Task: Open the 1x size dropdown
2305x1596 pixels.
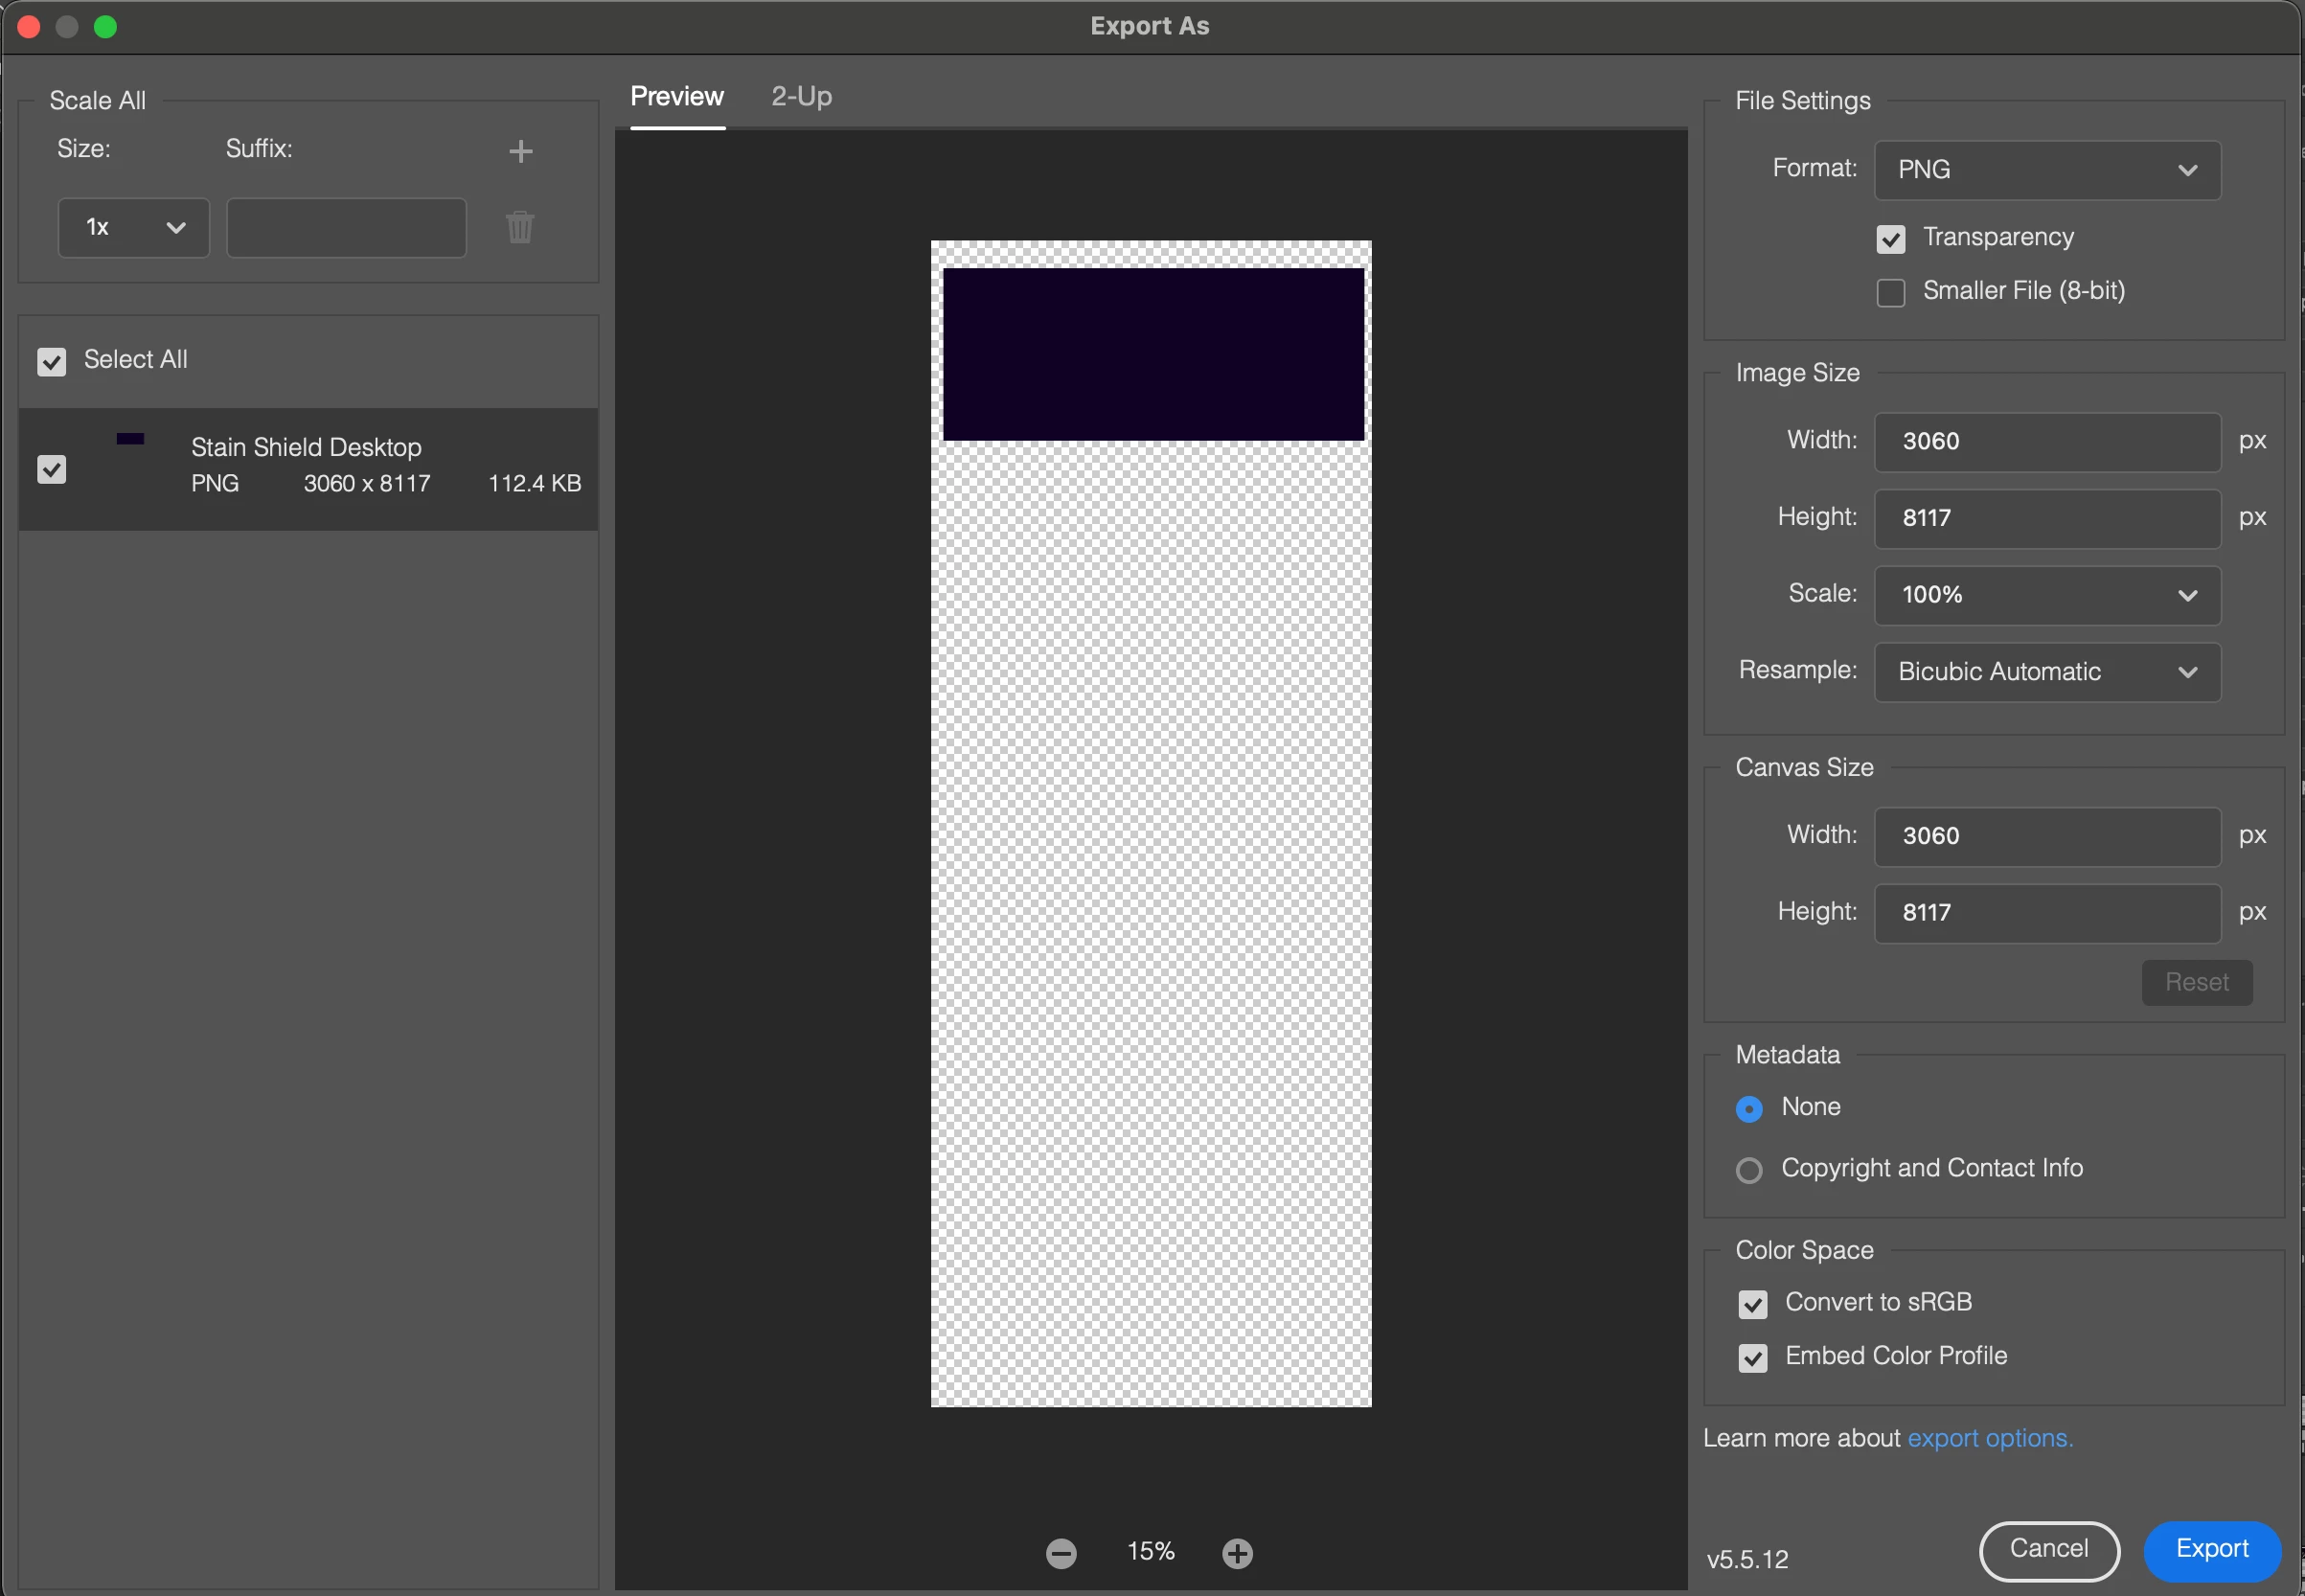Action: [134, 228]
